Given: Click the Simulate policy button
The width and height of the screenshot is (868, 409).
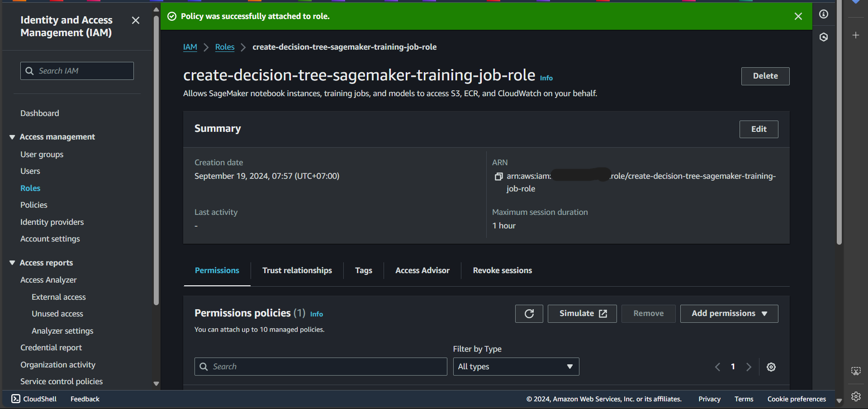Looking at the screenshot, I should [x=582, y=314].
